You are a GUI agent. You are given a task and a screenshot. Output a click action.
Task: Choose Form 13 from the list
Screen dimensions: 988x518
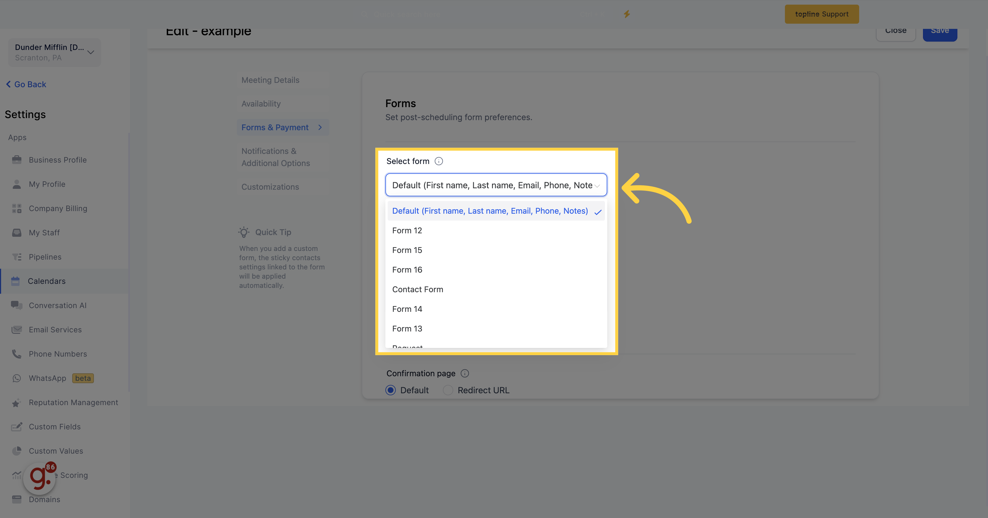tap(496, 329)
